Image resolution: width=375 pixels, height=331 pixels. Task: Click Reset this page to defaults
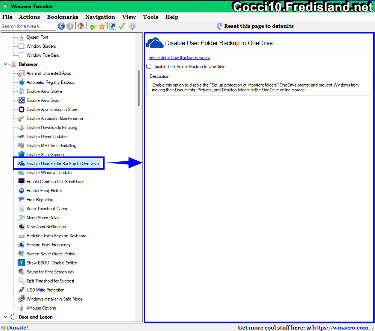pyautogui.click(x=255, y=26)
